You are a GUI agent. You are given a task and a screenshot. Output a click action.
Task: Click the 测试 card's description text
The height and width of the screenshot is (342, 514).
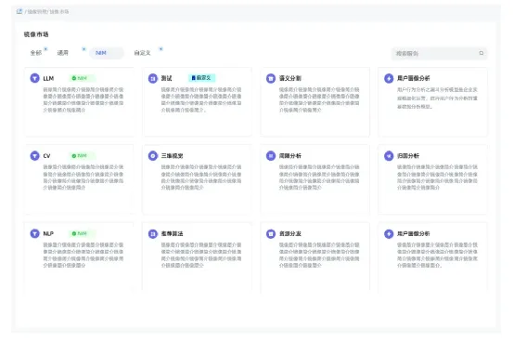(201, 99)
